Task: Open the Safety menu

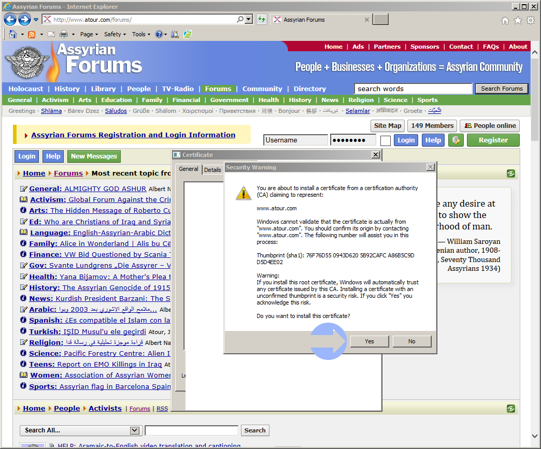Action: click(115, 34)
